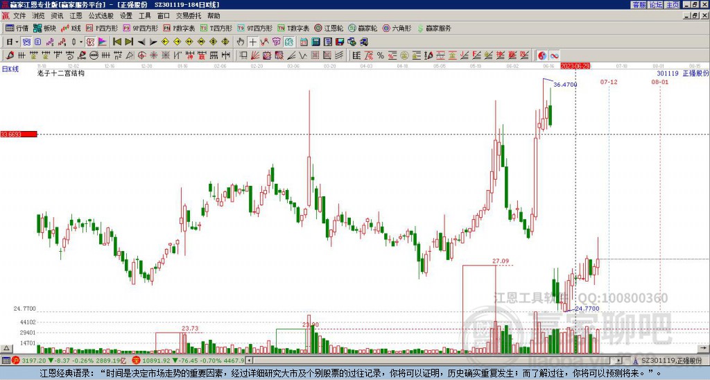Click the right scroll arrow beside volume pane

point(704,348)
